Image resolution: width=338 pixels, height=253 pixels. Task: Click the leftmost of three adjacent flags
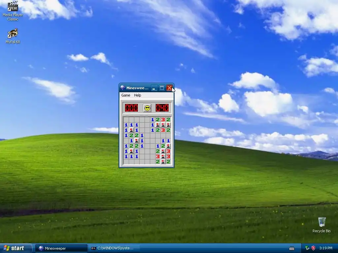158,125
